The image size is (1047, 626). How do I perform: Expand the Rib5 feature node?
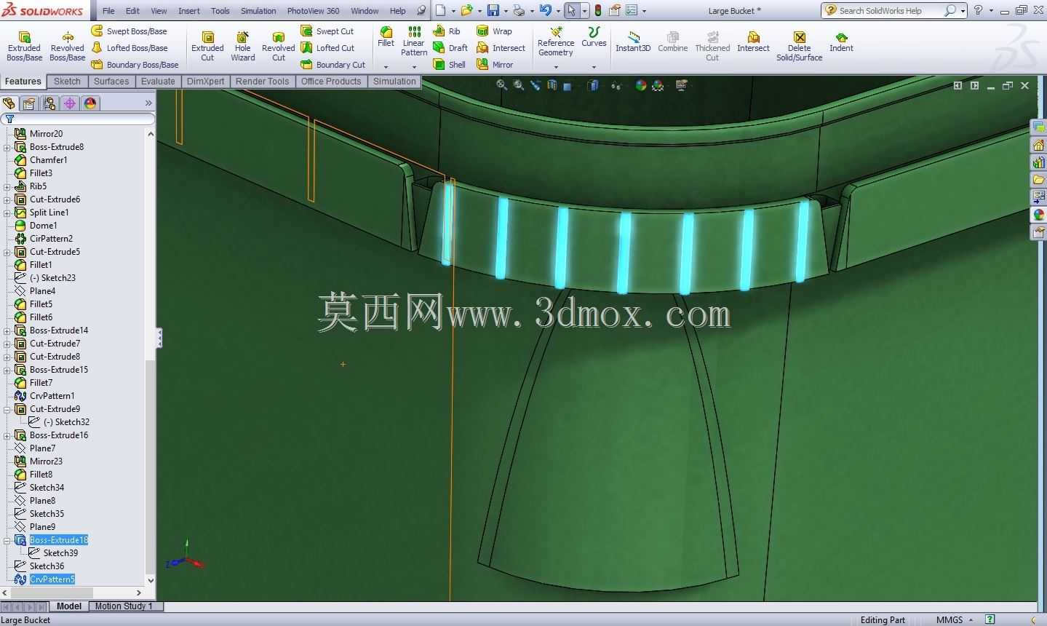click(7, 186)
